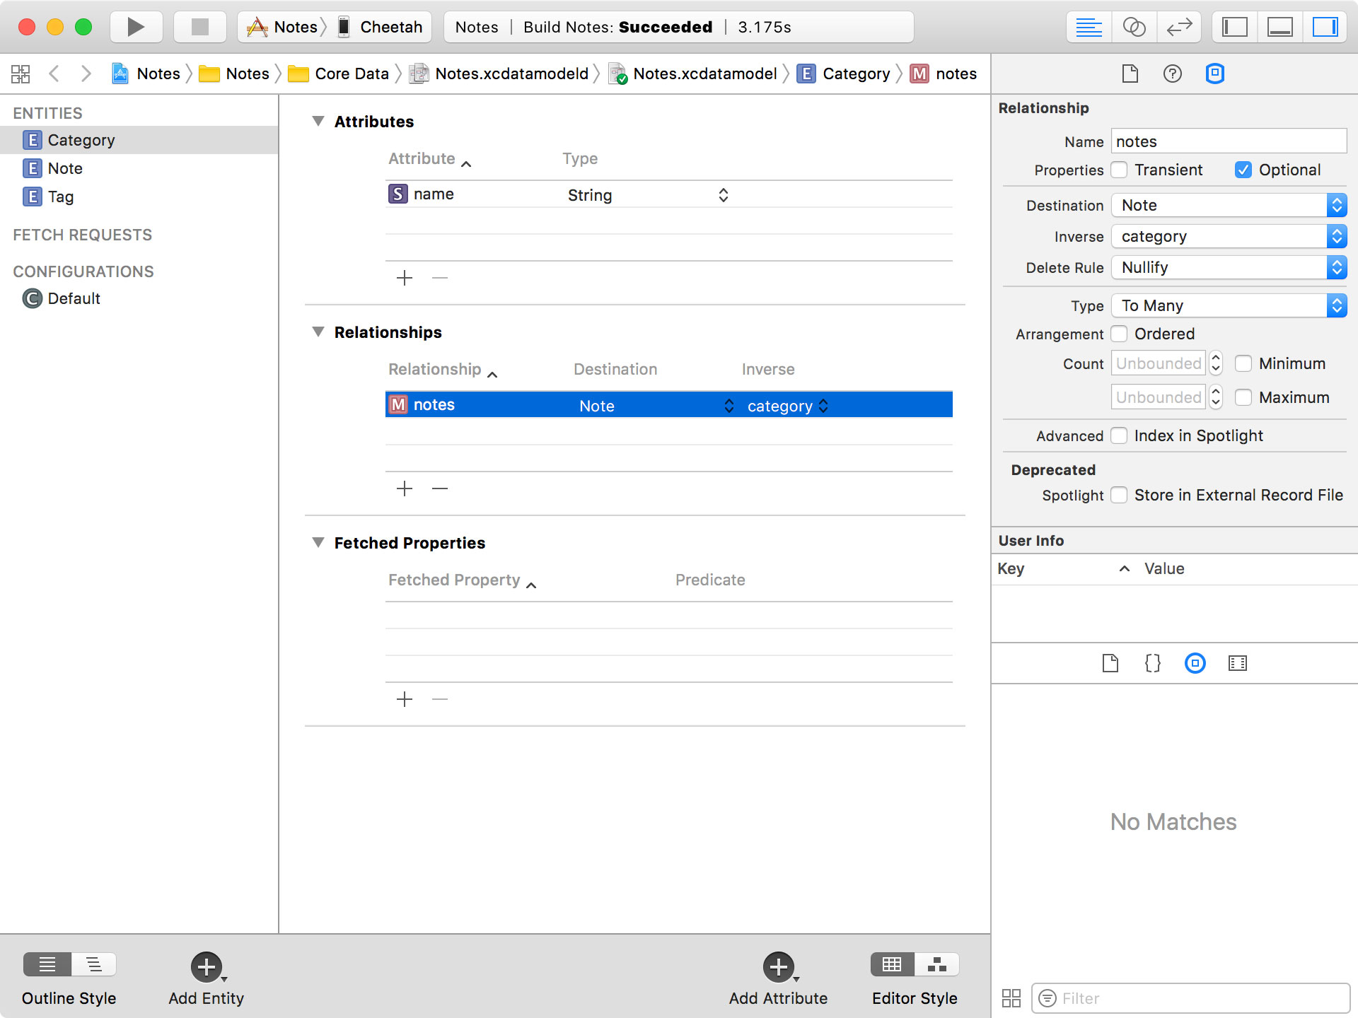Select Category in the breadcrumb jump bar
Screen dimensions: 1358x1018
coord(856,73)
